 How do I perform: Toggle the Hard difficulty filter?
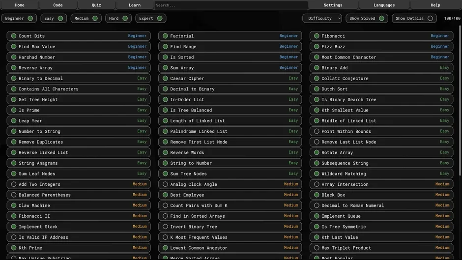click(118, 18)
